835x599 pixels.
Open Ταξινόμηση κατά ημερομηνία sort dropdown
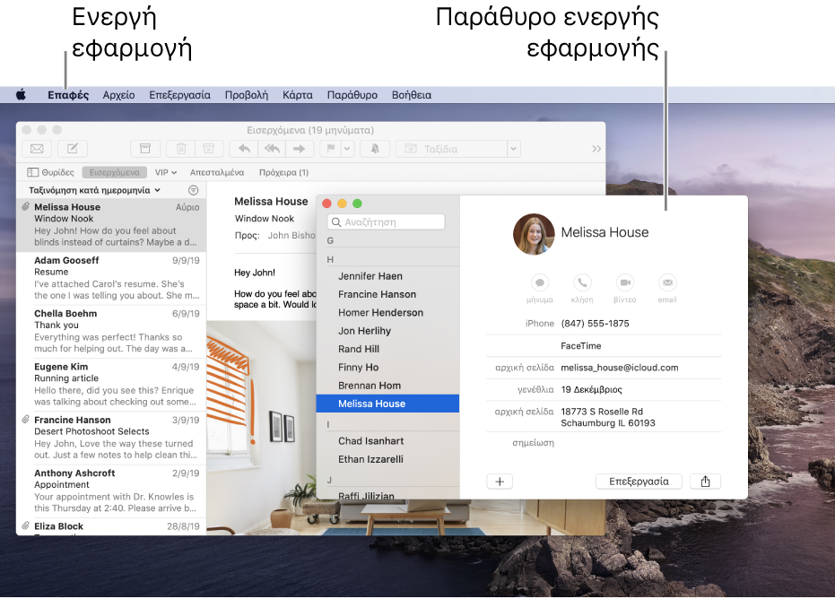point(94,190)
